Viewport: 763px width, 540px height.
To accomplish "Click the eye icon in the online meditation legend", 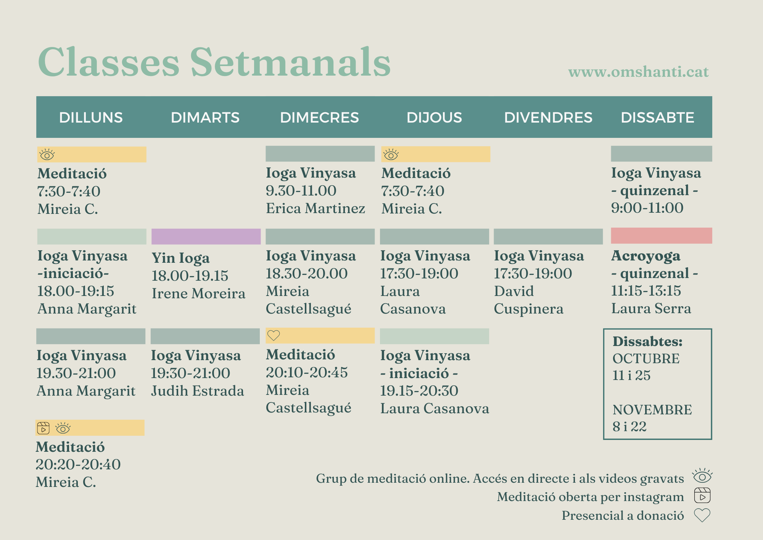I will click(x=702, y=477).
